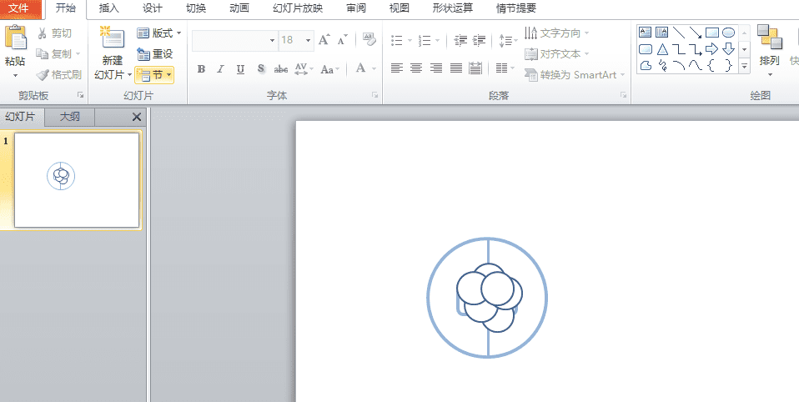Select the down block arrow shape
The height and width of the screenshot is (402, 799).
tap(729, 49)
